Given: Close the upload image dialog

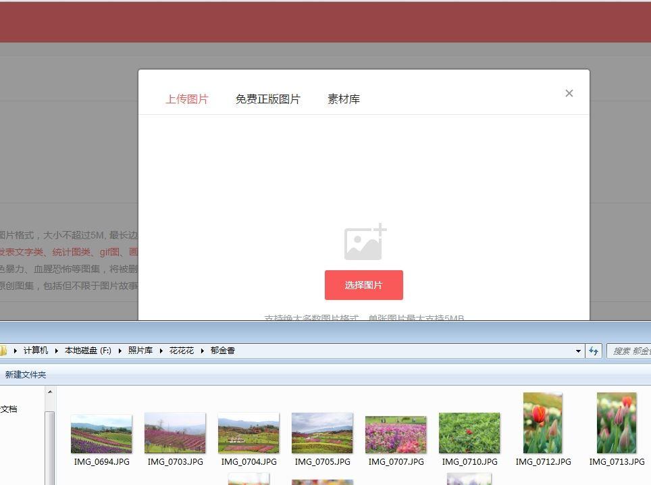Looking at the screenshot, I should (569, 93).
